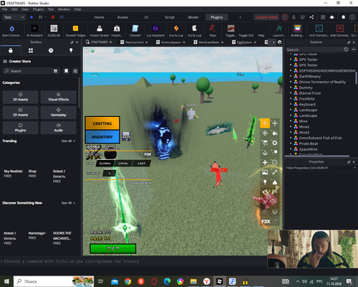
Task: Open Google Chrome from the taskbar
Action: pos(127,281)
